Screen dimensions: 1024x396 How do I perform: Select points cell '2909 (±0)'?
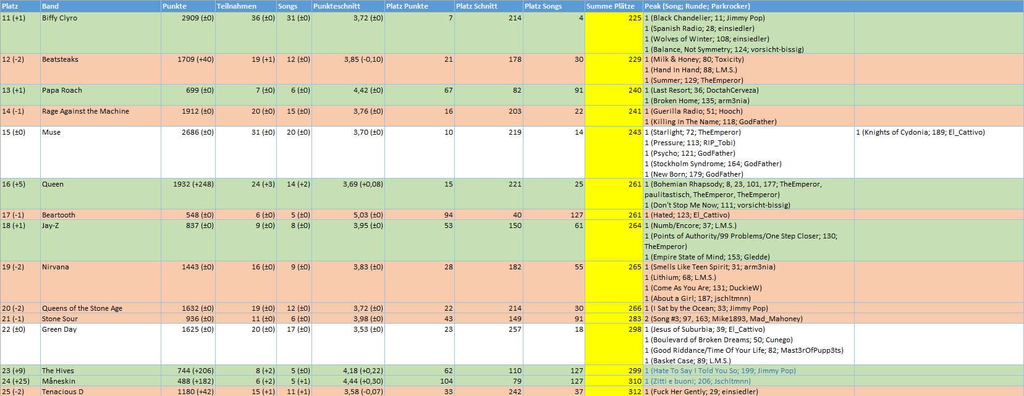tap(188, 33)
